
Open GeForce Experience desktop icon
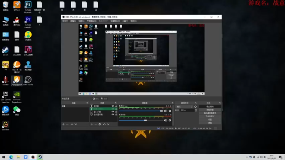pyautogui.click(x=17, y=97)
